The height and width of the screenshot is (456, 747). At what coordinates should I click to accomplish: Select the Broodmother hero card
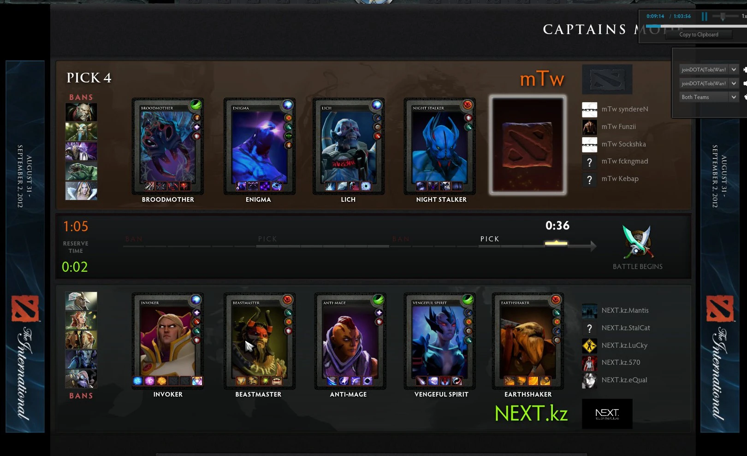[168, 147]
